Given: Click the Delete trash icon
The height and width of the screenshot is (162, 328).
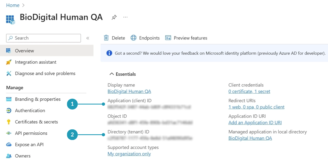Looking at the screenshot, I should tap(106, 38).
